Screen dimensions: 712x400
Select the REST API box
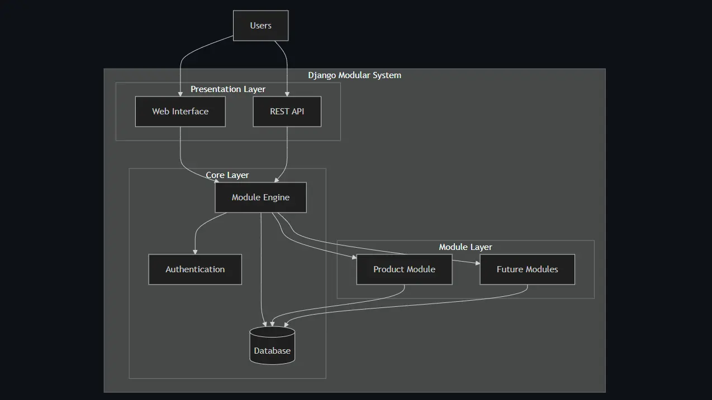tap(287, 112)
